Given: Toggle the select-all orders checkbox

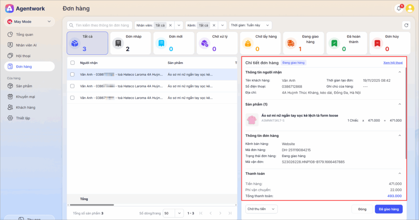Looking at the screenshot, I should tap(72, 63).
